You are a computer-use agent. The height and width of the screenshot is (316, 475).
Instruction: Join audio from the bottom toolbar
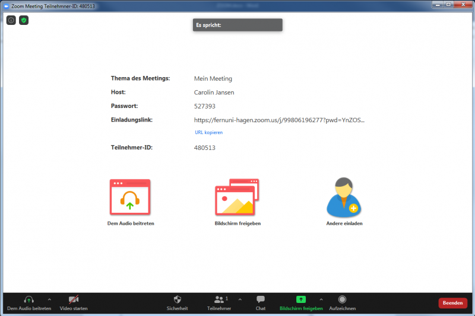click(29, 304)
